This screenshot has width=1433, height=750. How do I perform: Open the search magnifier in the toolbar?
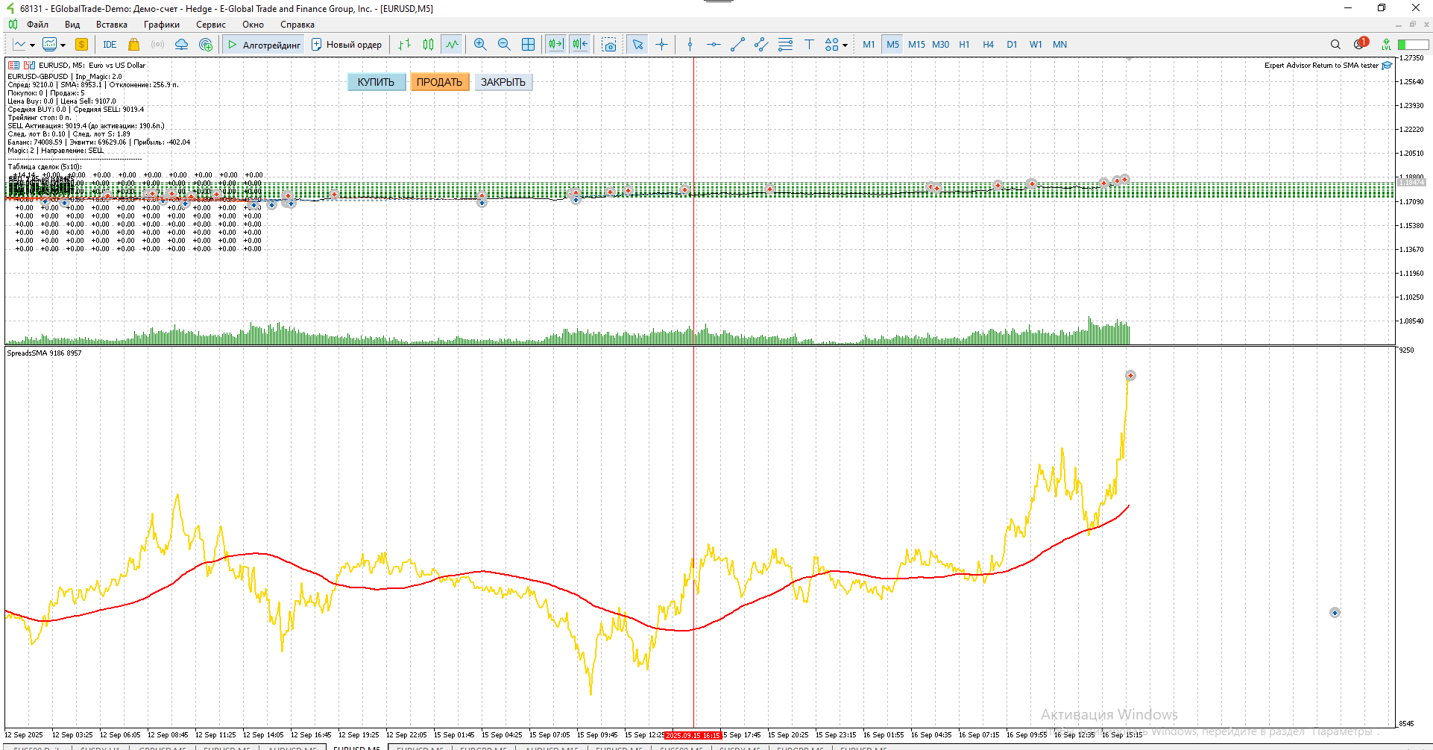[x=1335, y=45]
